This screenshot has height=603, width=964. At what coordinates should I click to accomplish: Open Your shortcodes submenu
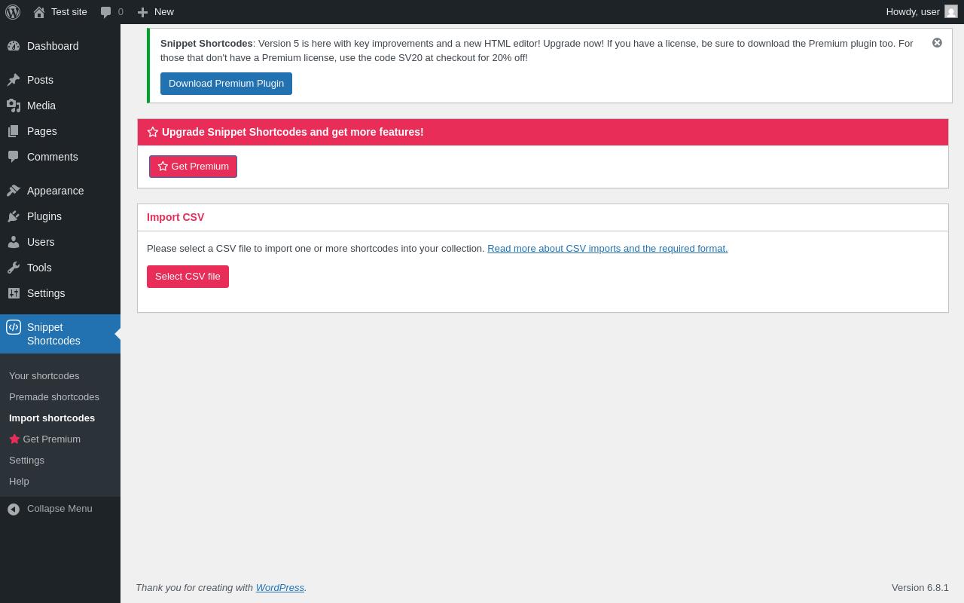[x=44, y=375]
